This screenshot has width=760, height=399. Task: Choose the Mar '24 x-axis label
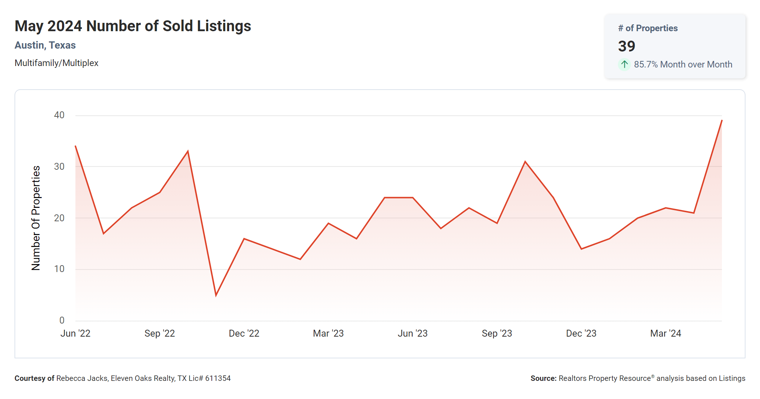666,333
